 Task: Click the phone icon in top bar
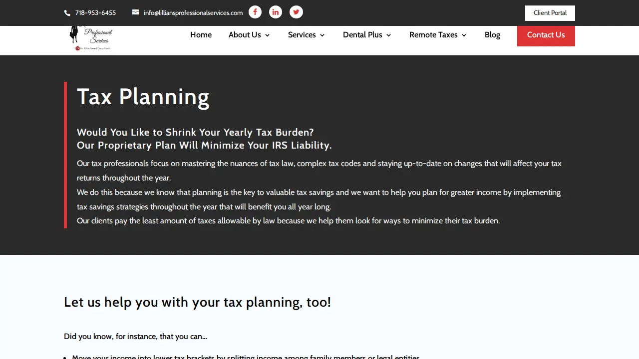pos(67,13)
